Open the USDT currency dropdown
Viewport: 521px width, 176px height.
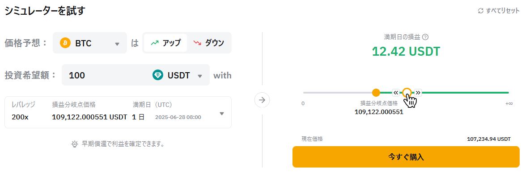[178, 75]
